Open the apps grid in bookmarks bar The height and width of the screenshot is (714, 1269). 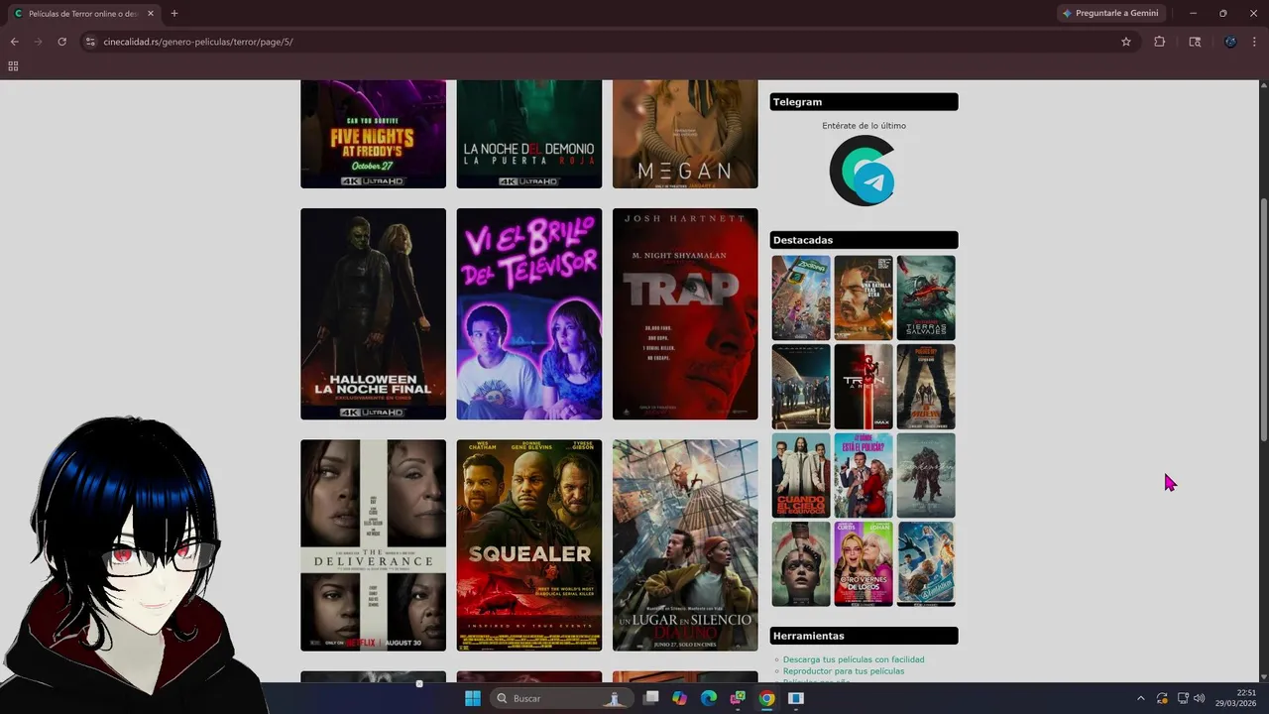[13, 66]
